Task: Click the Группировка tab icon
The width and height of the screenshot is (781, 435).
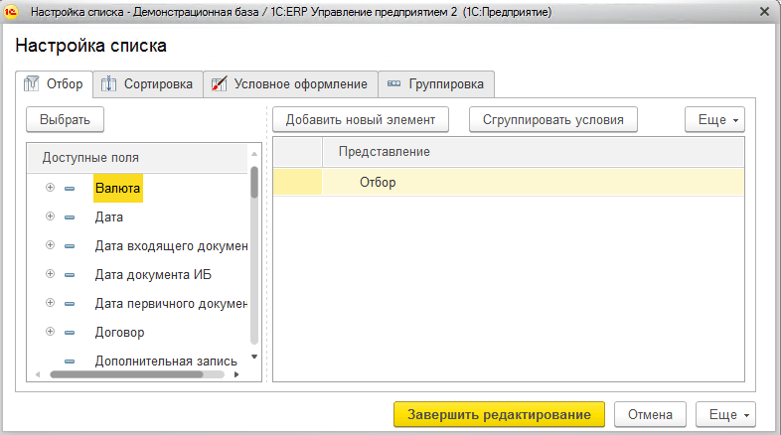Action: coord(393,84)
